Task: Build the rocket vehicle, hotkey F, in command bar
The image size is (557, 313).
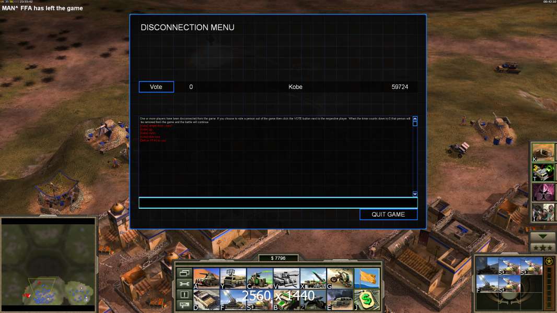Action: tap(233, 300)
